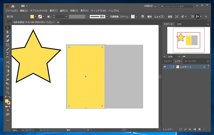Select the Type tool
The height and width of the screenshot is (135, 214).
click(8, 53)
